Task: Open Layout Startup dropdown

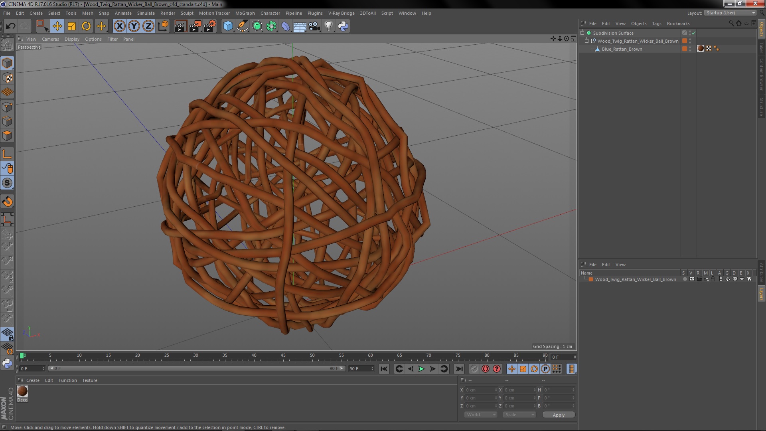Action: tap(730, 13)
